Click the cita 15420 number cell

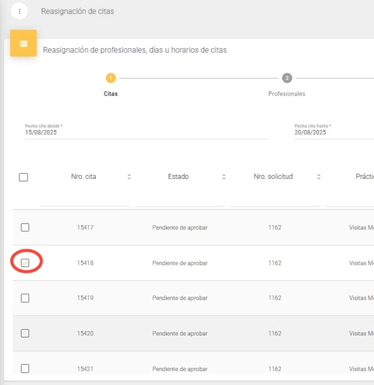85,333
